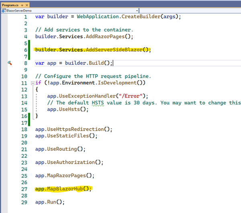
Task: Click 'MapRazorPages' on line 25
Action: 66,176
